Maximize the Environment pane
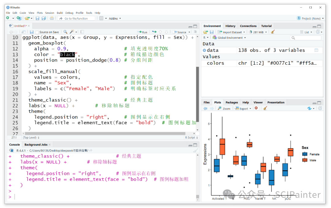 click(x=319, y=26)
